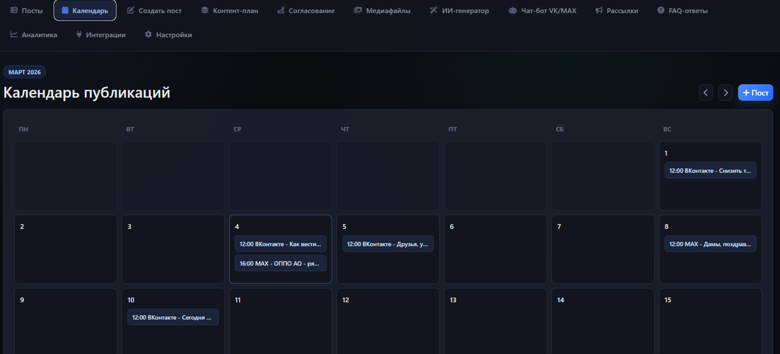Switch to Согласование tab

(x=306, y=10)
